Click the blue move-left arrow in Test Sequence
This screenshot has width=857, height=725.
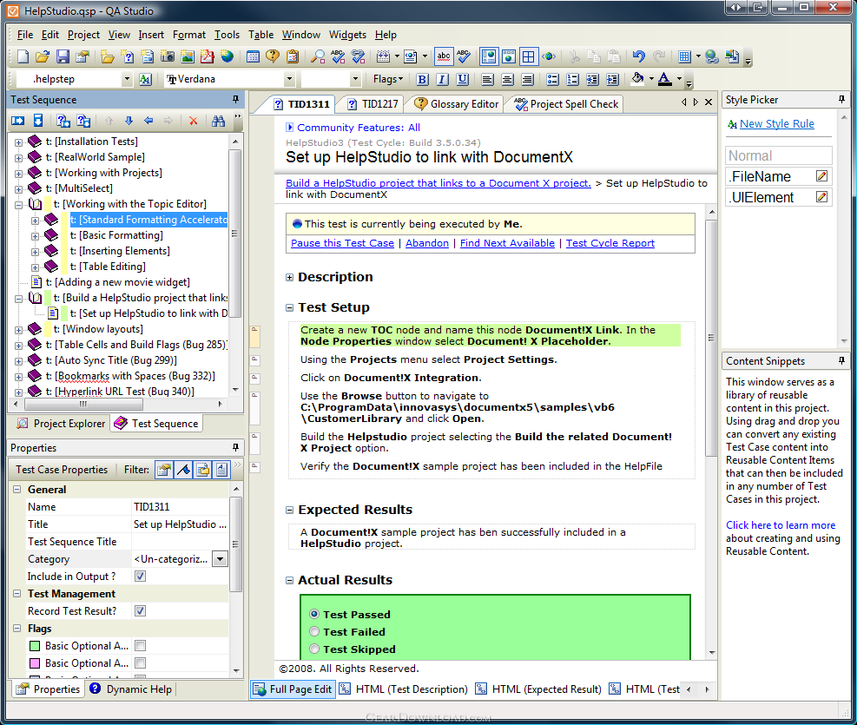(x=148, y=121)
